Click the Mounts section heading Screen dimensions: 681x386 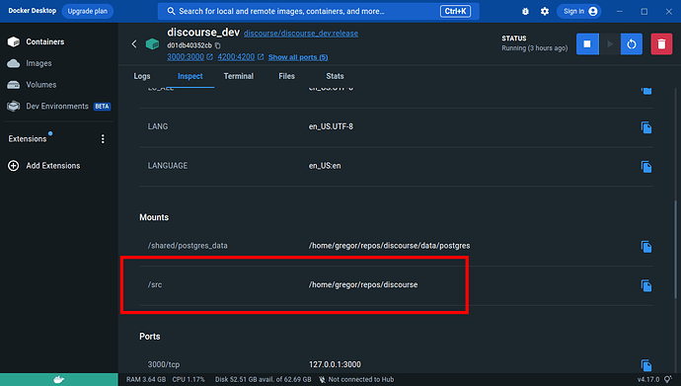pyautogui.click(x=154, y=217)
